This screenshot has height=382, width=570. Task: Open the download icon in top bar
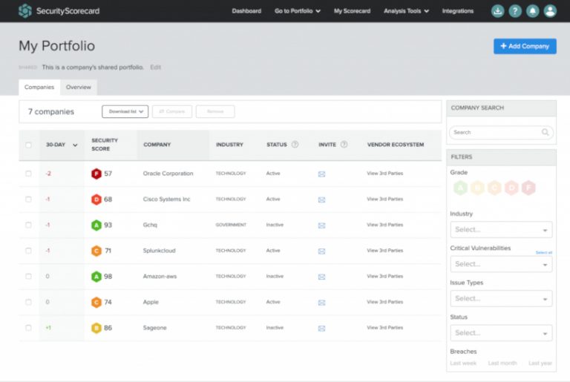pos(497,11)
